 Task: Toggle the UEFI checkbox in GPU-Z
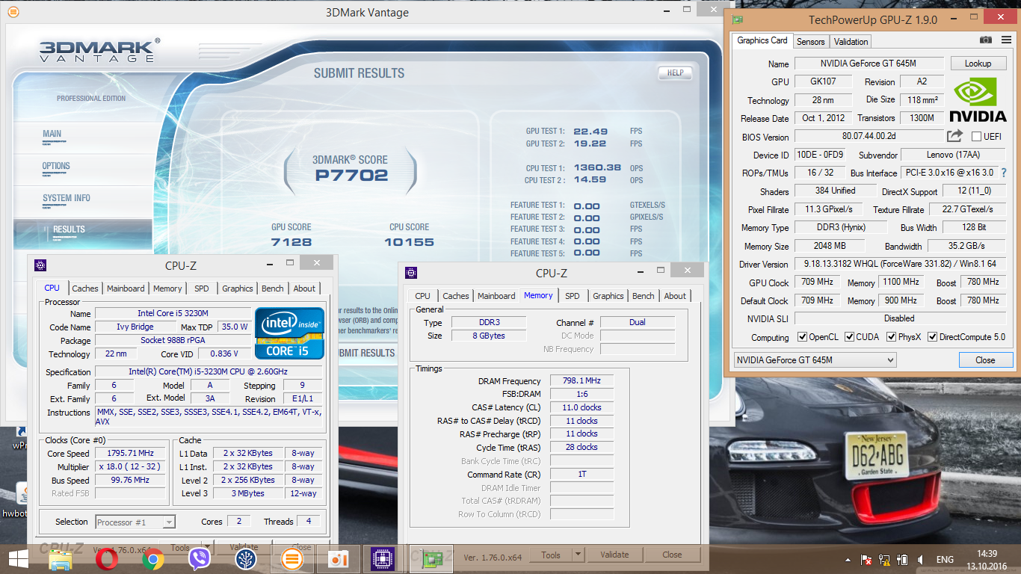tap(976, 137)
